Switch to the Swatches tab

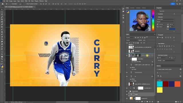[x=132, y=8]
